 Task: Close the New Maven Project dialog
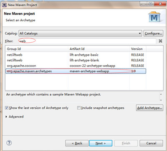tap(160, 4)
